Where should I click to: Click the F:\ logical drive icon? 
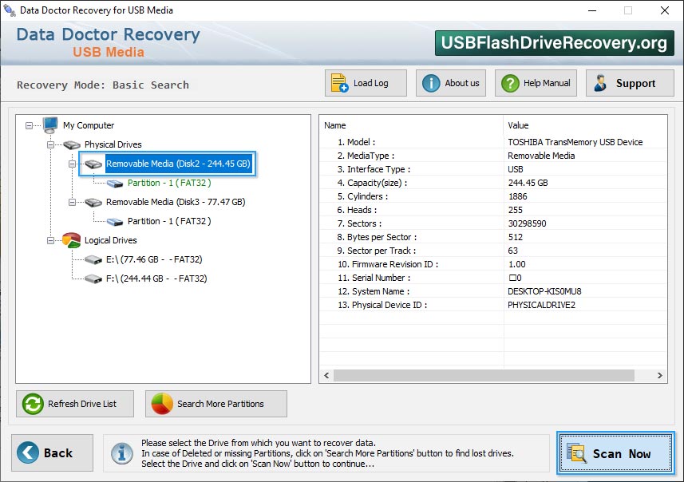tap(93, 279)
